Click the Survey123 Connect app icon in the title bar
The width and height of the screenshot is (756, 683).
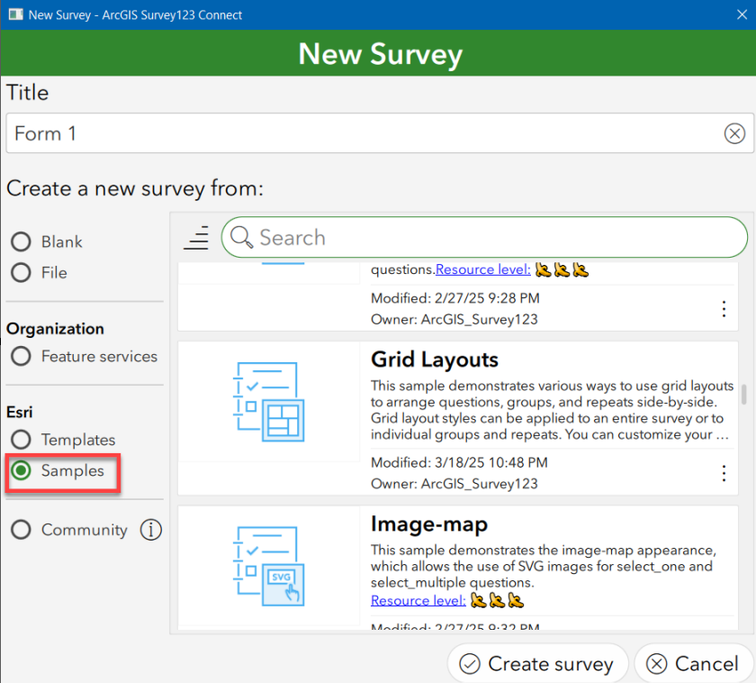click(x=16, y=14)
